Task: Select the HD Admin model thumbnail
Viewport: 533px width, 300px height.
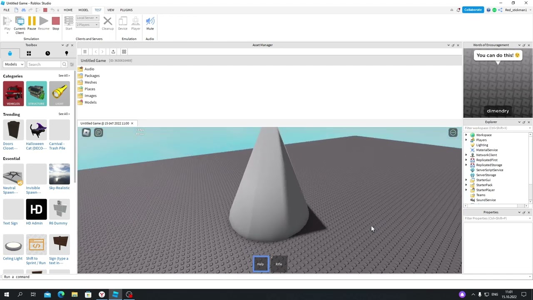Action: coord(36,210)
